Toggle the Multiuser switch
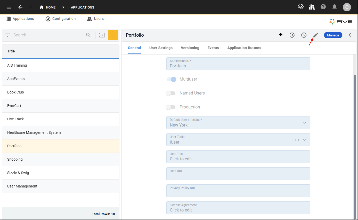 tap(171, 79)
